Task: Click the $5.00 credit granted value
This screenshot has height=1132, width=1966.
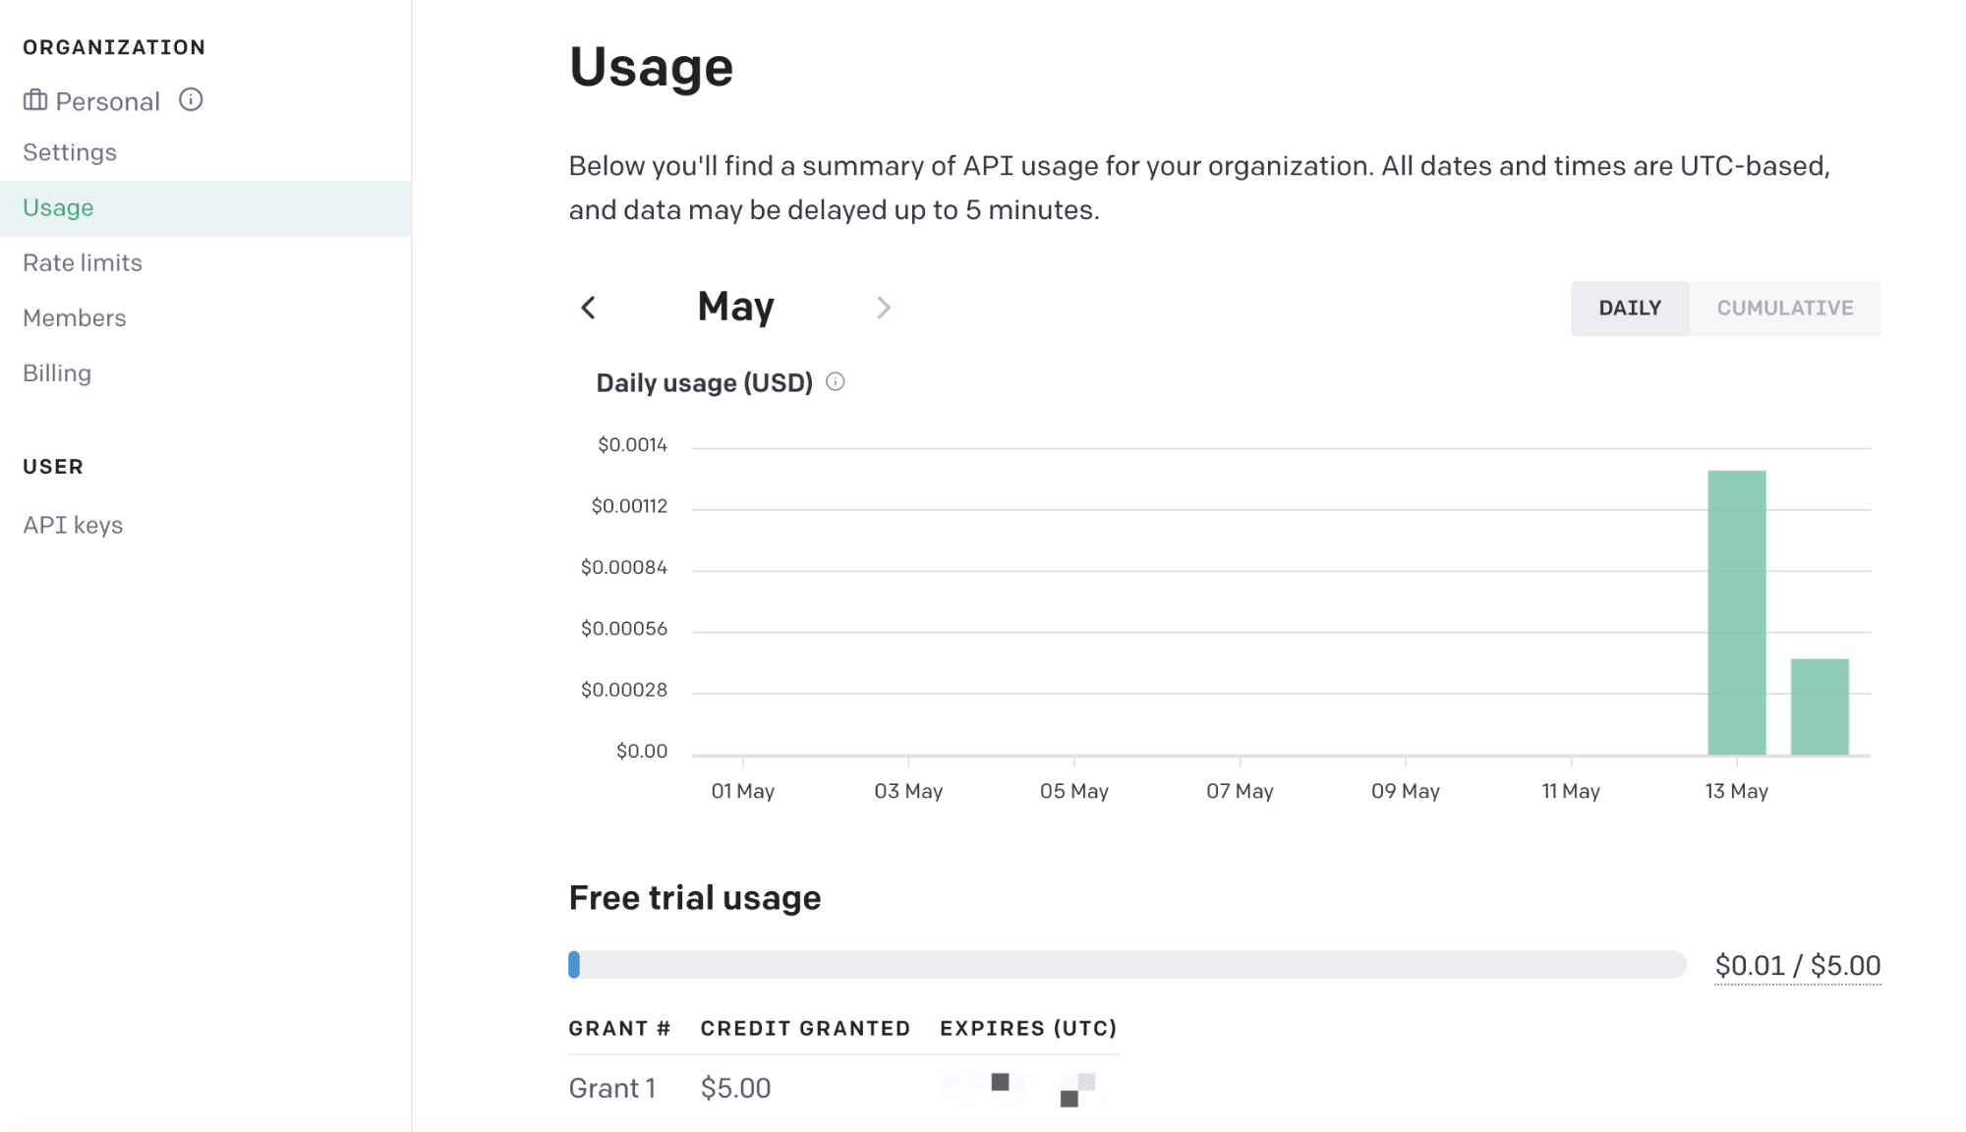Action: click(736, 1089)
